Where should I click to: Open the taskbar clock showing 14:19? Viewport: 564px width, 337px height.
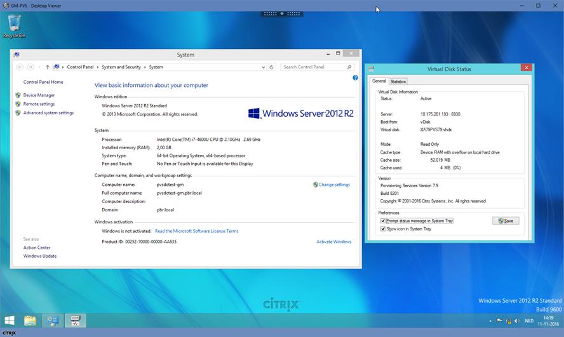[548, 321]
